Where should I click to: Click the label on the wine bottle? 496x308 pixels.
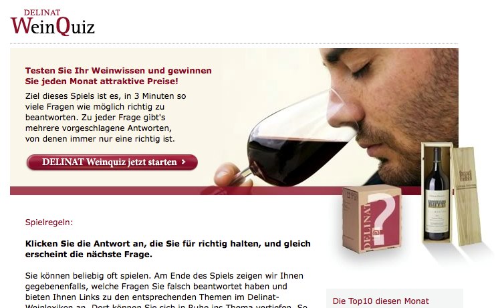[x=437, y=210]
